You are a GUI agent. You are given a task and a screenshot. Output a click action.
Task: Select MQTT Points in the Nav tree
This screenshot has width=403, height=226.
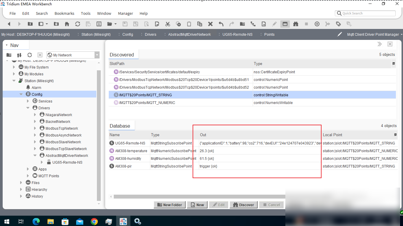click(x=49, y=176)
